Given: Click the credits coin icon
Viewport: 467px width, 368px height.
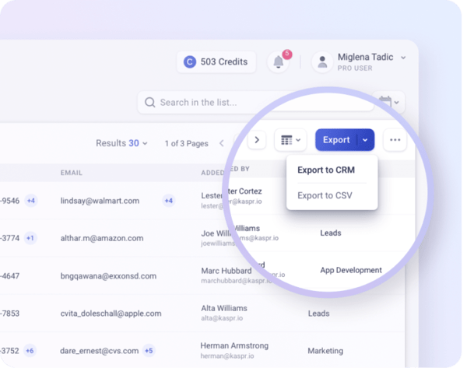Looking at the screenshot, I should click(190, 62).
